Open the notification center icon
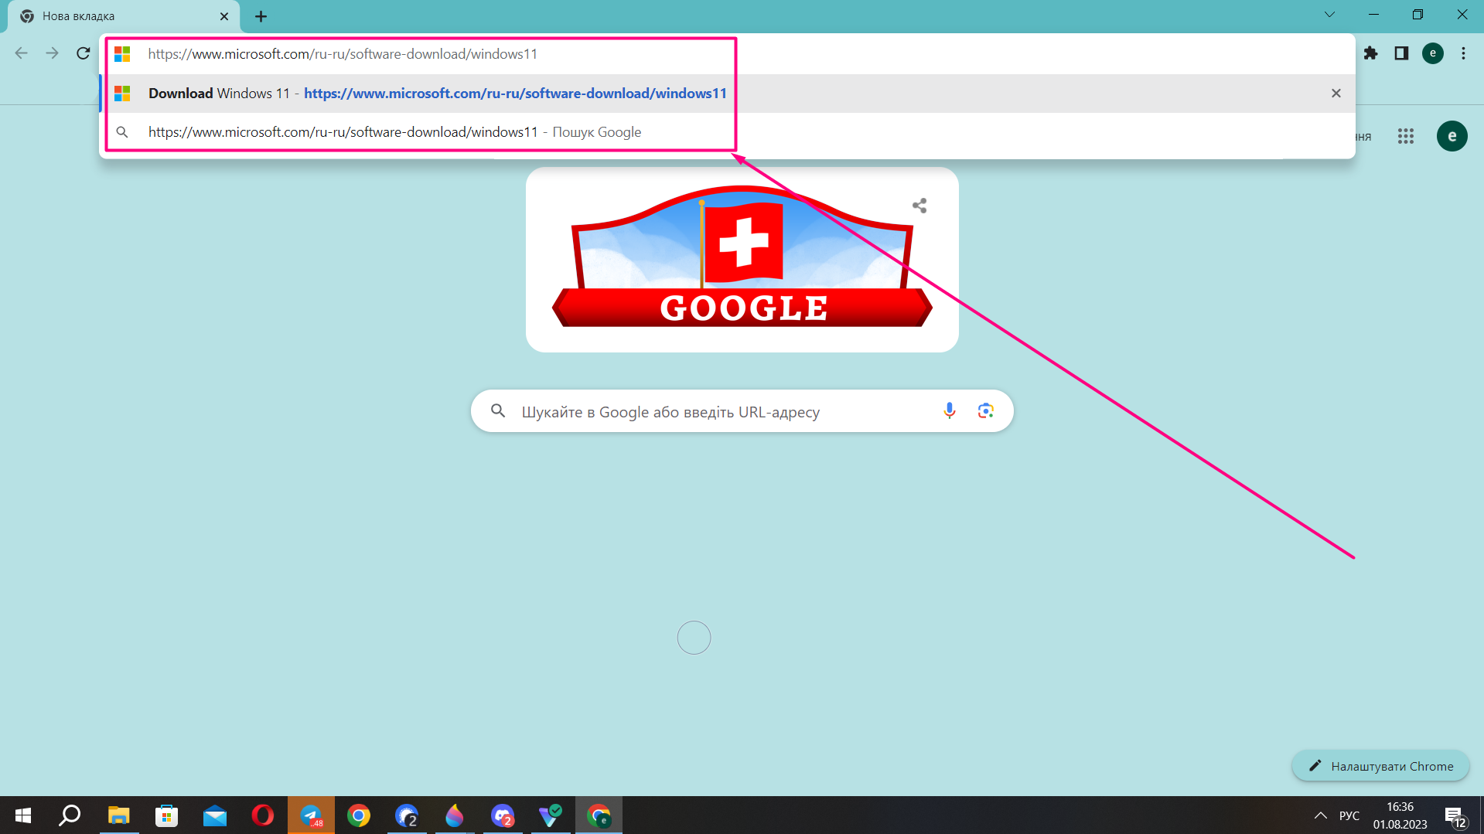This screenshot has width=1484, height=834. pos(1455,816)
